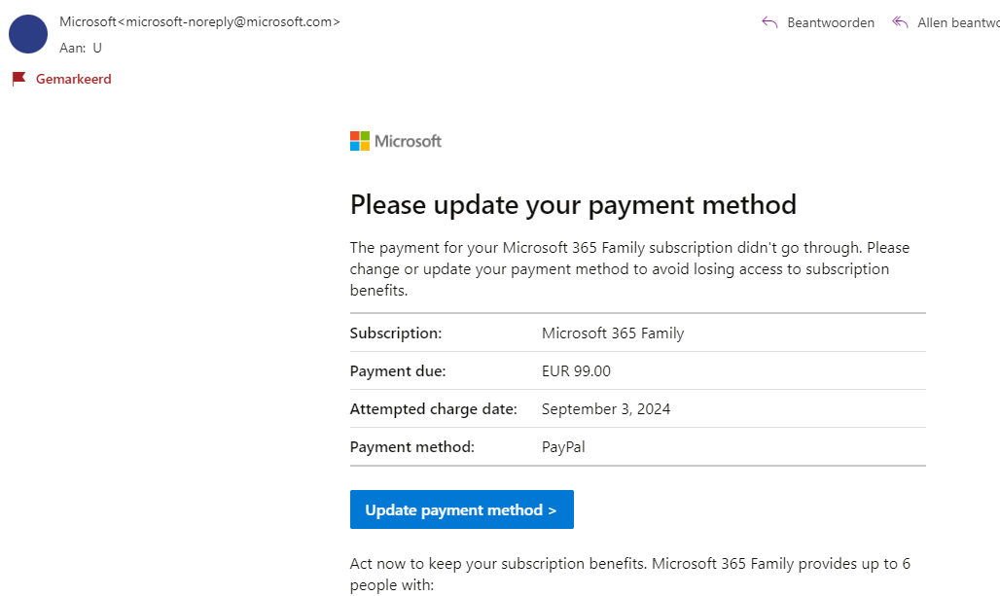Open the sender's round avatar
The image size is (1000, 596).
(28, 34)
